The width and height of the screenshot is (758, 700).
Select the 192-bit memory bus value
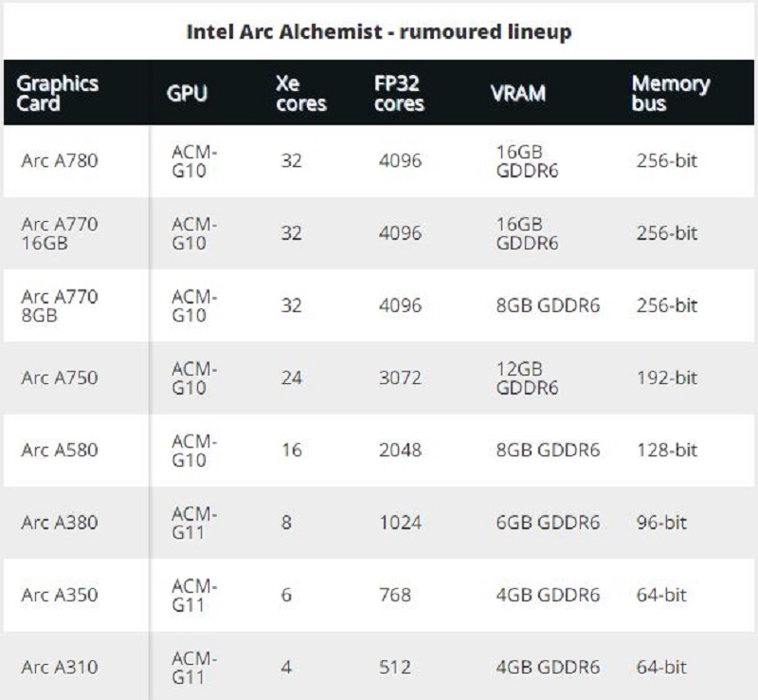tap(666, 378)
